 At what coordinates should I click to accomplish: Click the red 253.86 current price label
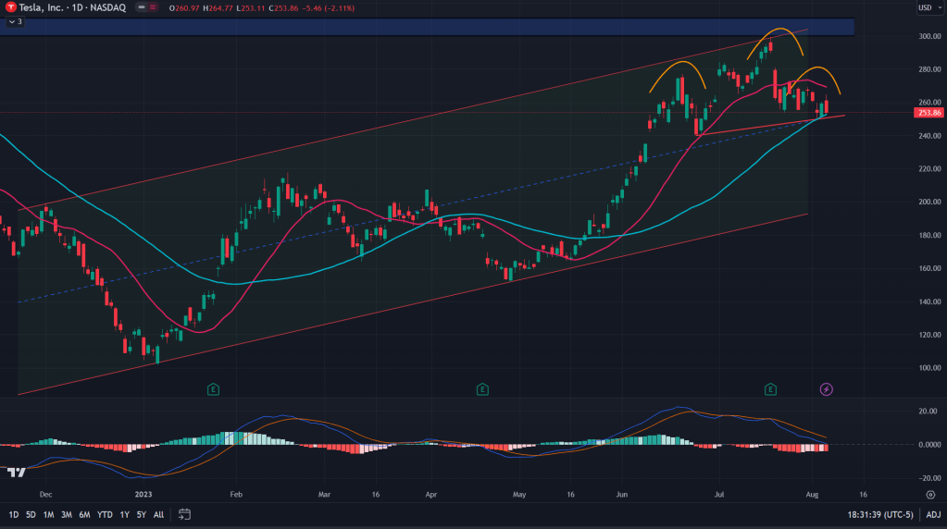pyautogui.click(x=928, y=113)
